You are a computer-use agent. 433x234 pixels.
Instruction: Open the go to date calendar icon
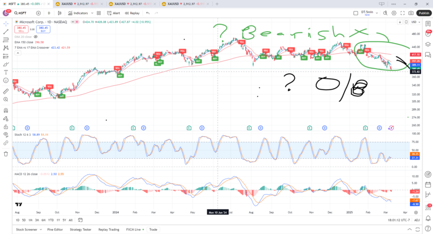pos(80,220)
